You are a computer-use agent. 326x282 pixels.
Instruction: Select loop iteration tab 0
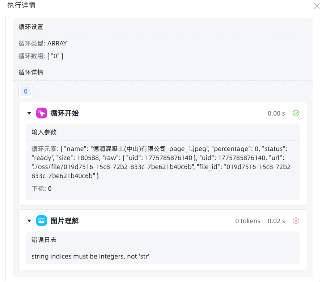pos(26,91)
